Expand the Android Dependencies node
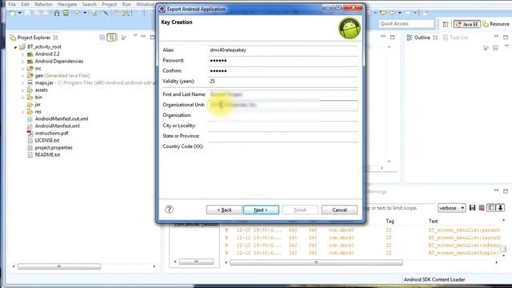 pos(23,62)
